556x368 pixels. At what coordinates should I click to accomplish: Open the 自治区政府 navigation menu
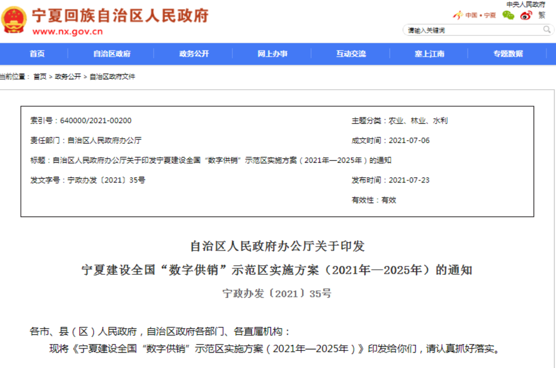tap(112, 54)
